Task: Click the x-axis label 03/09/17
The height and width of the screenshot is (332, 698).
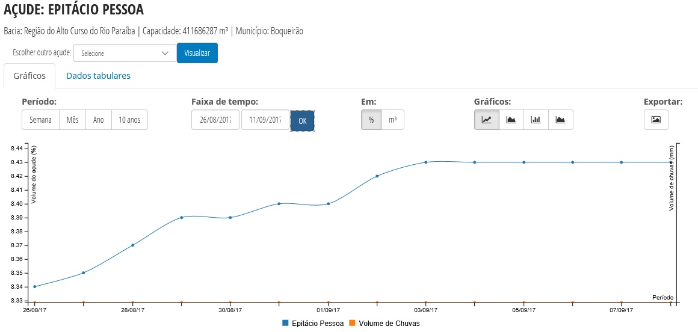Action: click(x=426, y=310)
